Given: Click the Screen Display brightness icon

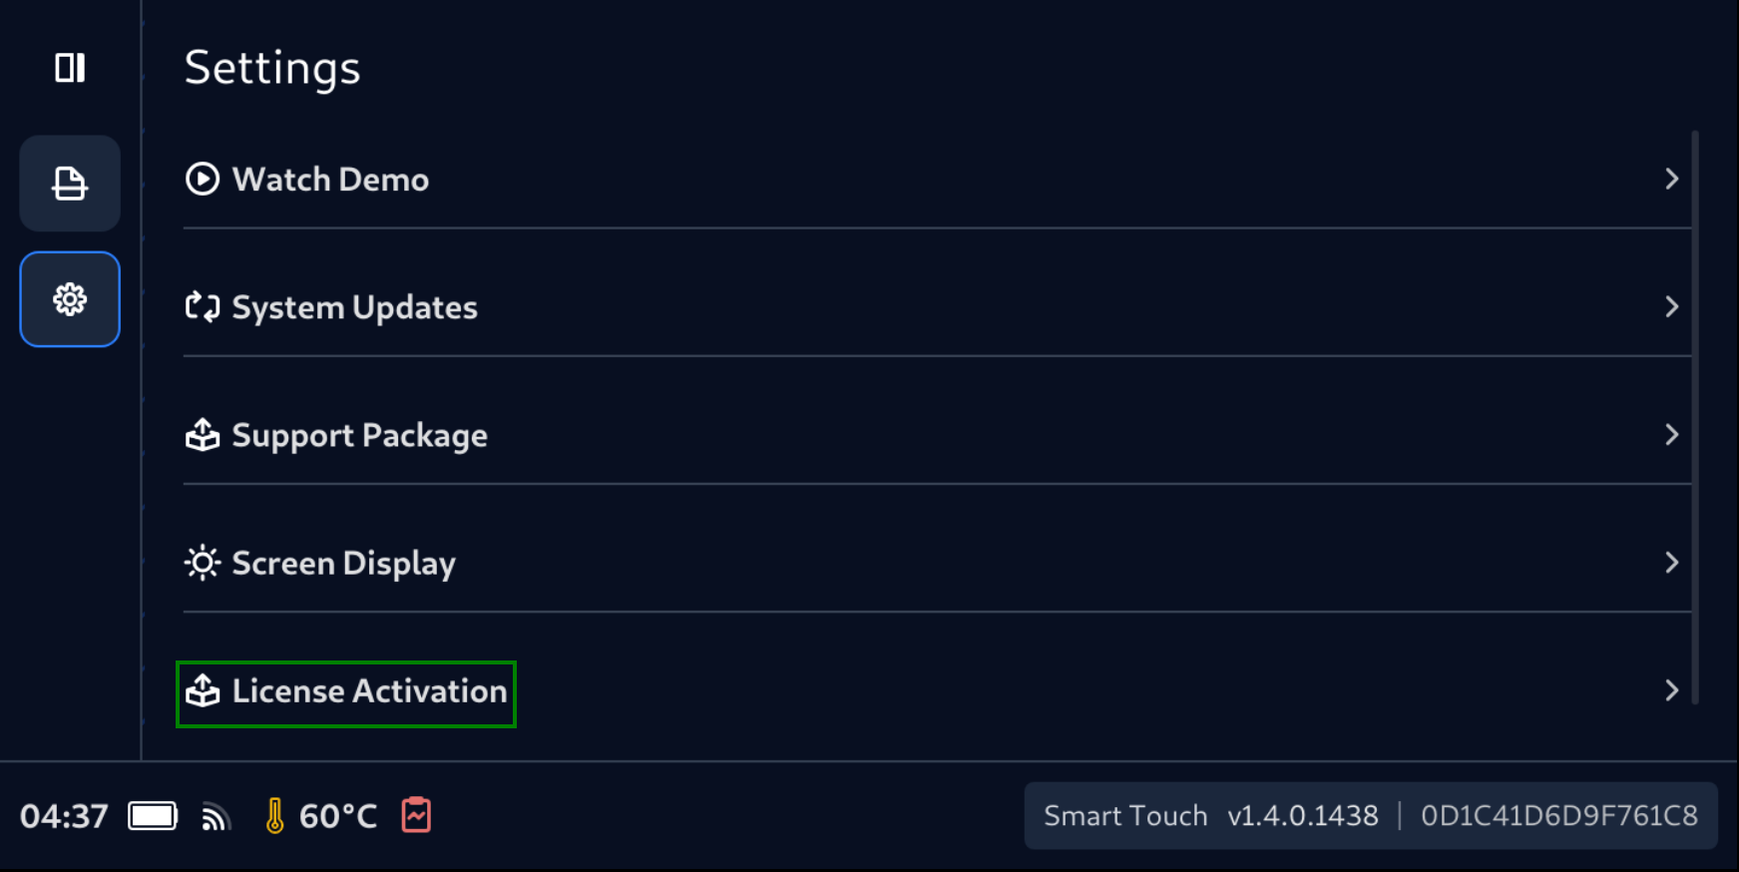Looking at the screenshot, I should click(x=203, y=563).
